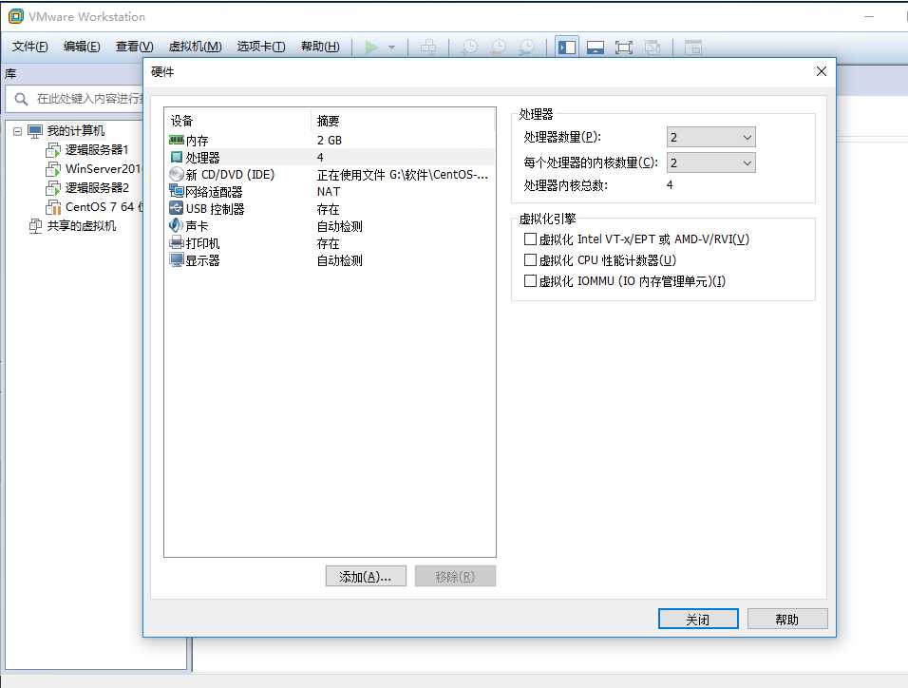Open the 编辑(E) menu
Screen dimensions: 908x688
coord(82,47)
